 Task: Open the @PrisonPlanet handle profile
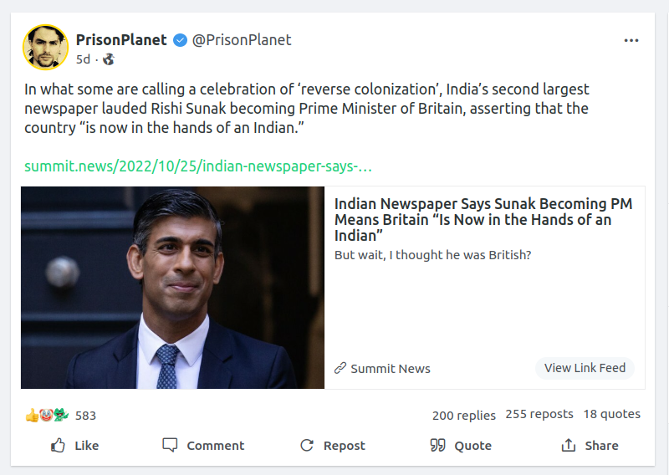(x=242, y=40)
